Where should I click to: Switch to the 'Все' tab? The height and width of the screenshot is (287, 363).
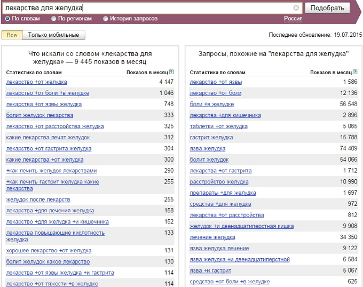pos(12,35)
